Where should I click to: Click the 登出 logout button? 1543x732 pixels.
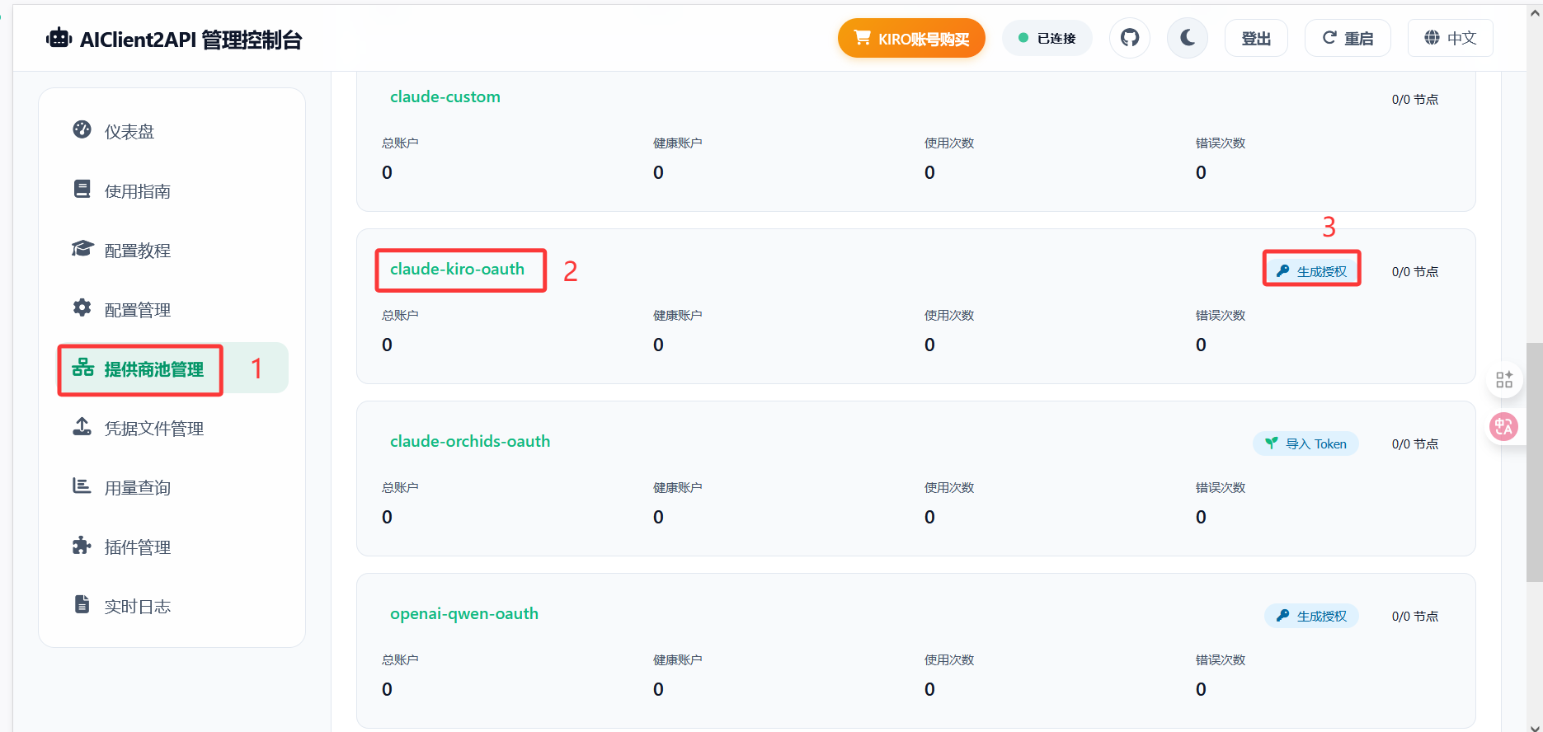pos(1256,38)
